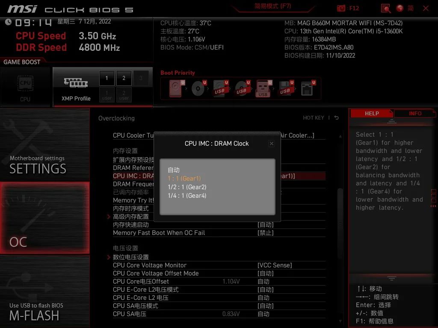Select the USB hard disk boot device icon
The height and width of the screenshot is (328, 438).
pyautogui.click(x=221, y=88)
